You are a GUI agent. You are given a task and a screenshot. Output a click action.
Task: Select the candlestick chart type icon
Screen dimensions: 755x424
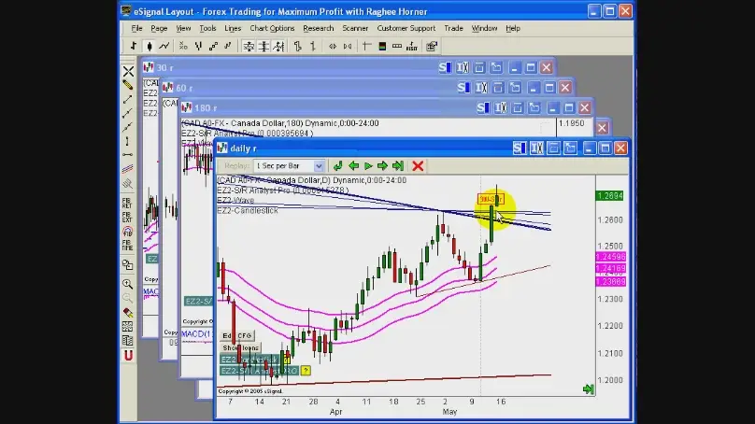click(150, 46)
